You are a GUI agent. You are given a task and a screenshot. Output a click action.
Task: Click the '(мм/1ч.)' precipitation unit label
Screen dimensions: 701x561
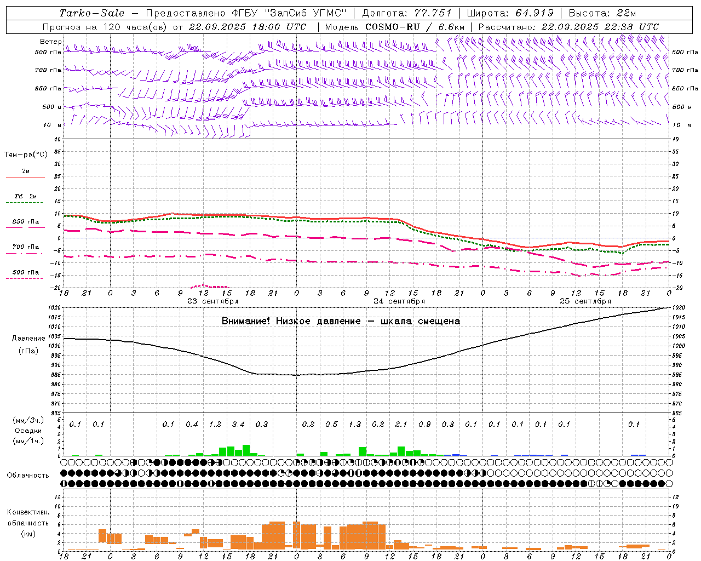click(28, 440)
